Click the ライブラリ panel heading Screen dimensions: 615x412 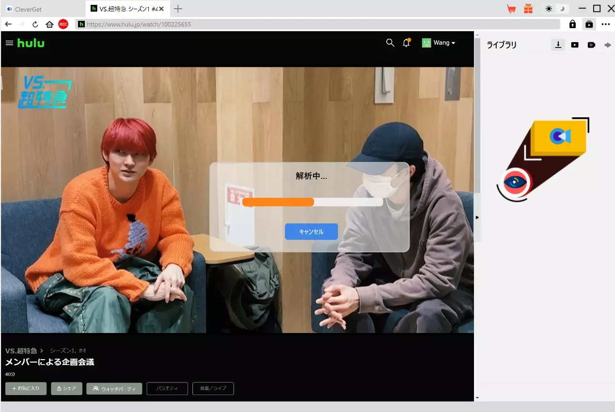(502, 45)
